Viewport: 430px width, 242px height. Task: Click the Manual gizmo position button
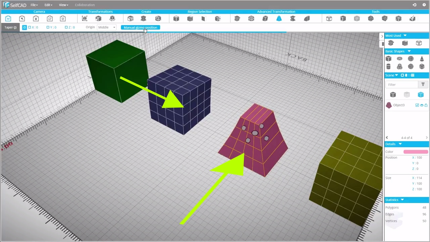[x=140, y=28]
